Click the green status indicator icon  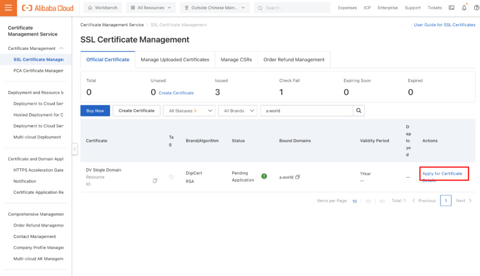point(264,176)
